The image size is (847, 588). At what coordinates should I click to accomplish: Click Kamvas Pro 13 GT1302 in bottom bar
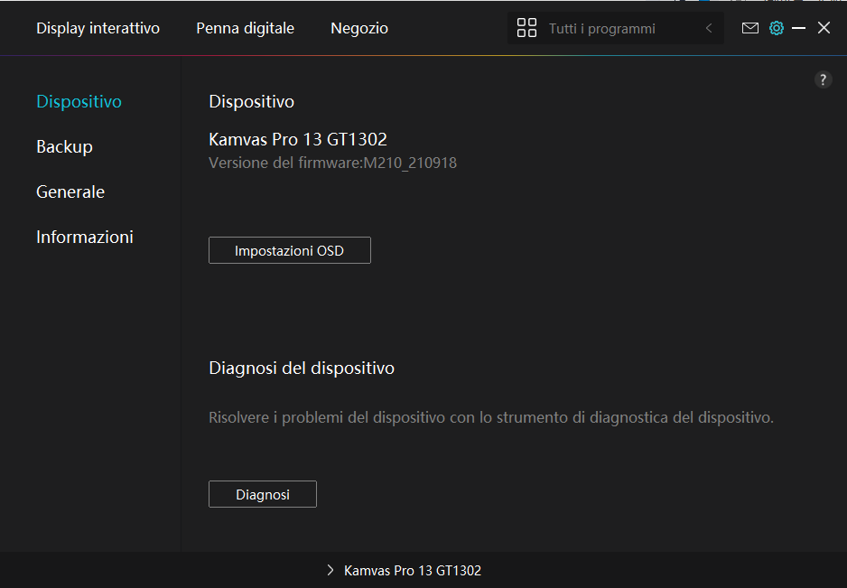(x=413, y=571)
